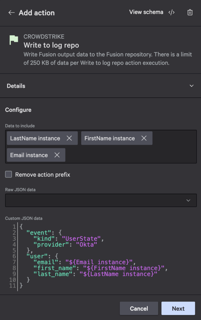
Task: Proceed with the Next button
Action: pyautogui.click(x=178, y=308)
